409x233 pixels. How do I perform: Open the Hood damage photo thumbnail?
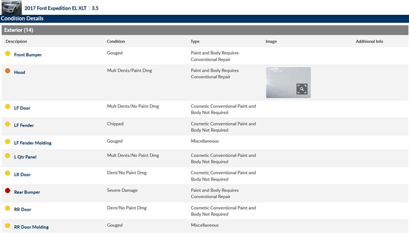(x=288, y=82)
